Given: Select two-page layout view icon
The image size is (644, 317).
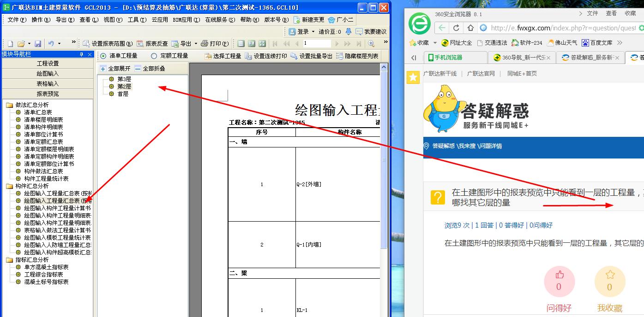Looking at the screenshot, I should click(x=251, y=44).
